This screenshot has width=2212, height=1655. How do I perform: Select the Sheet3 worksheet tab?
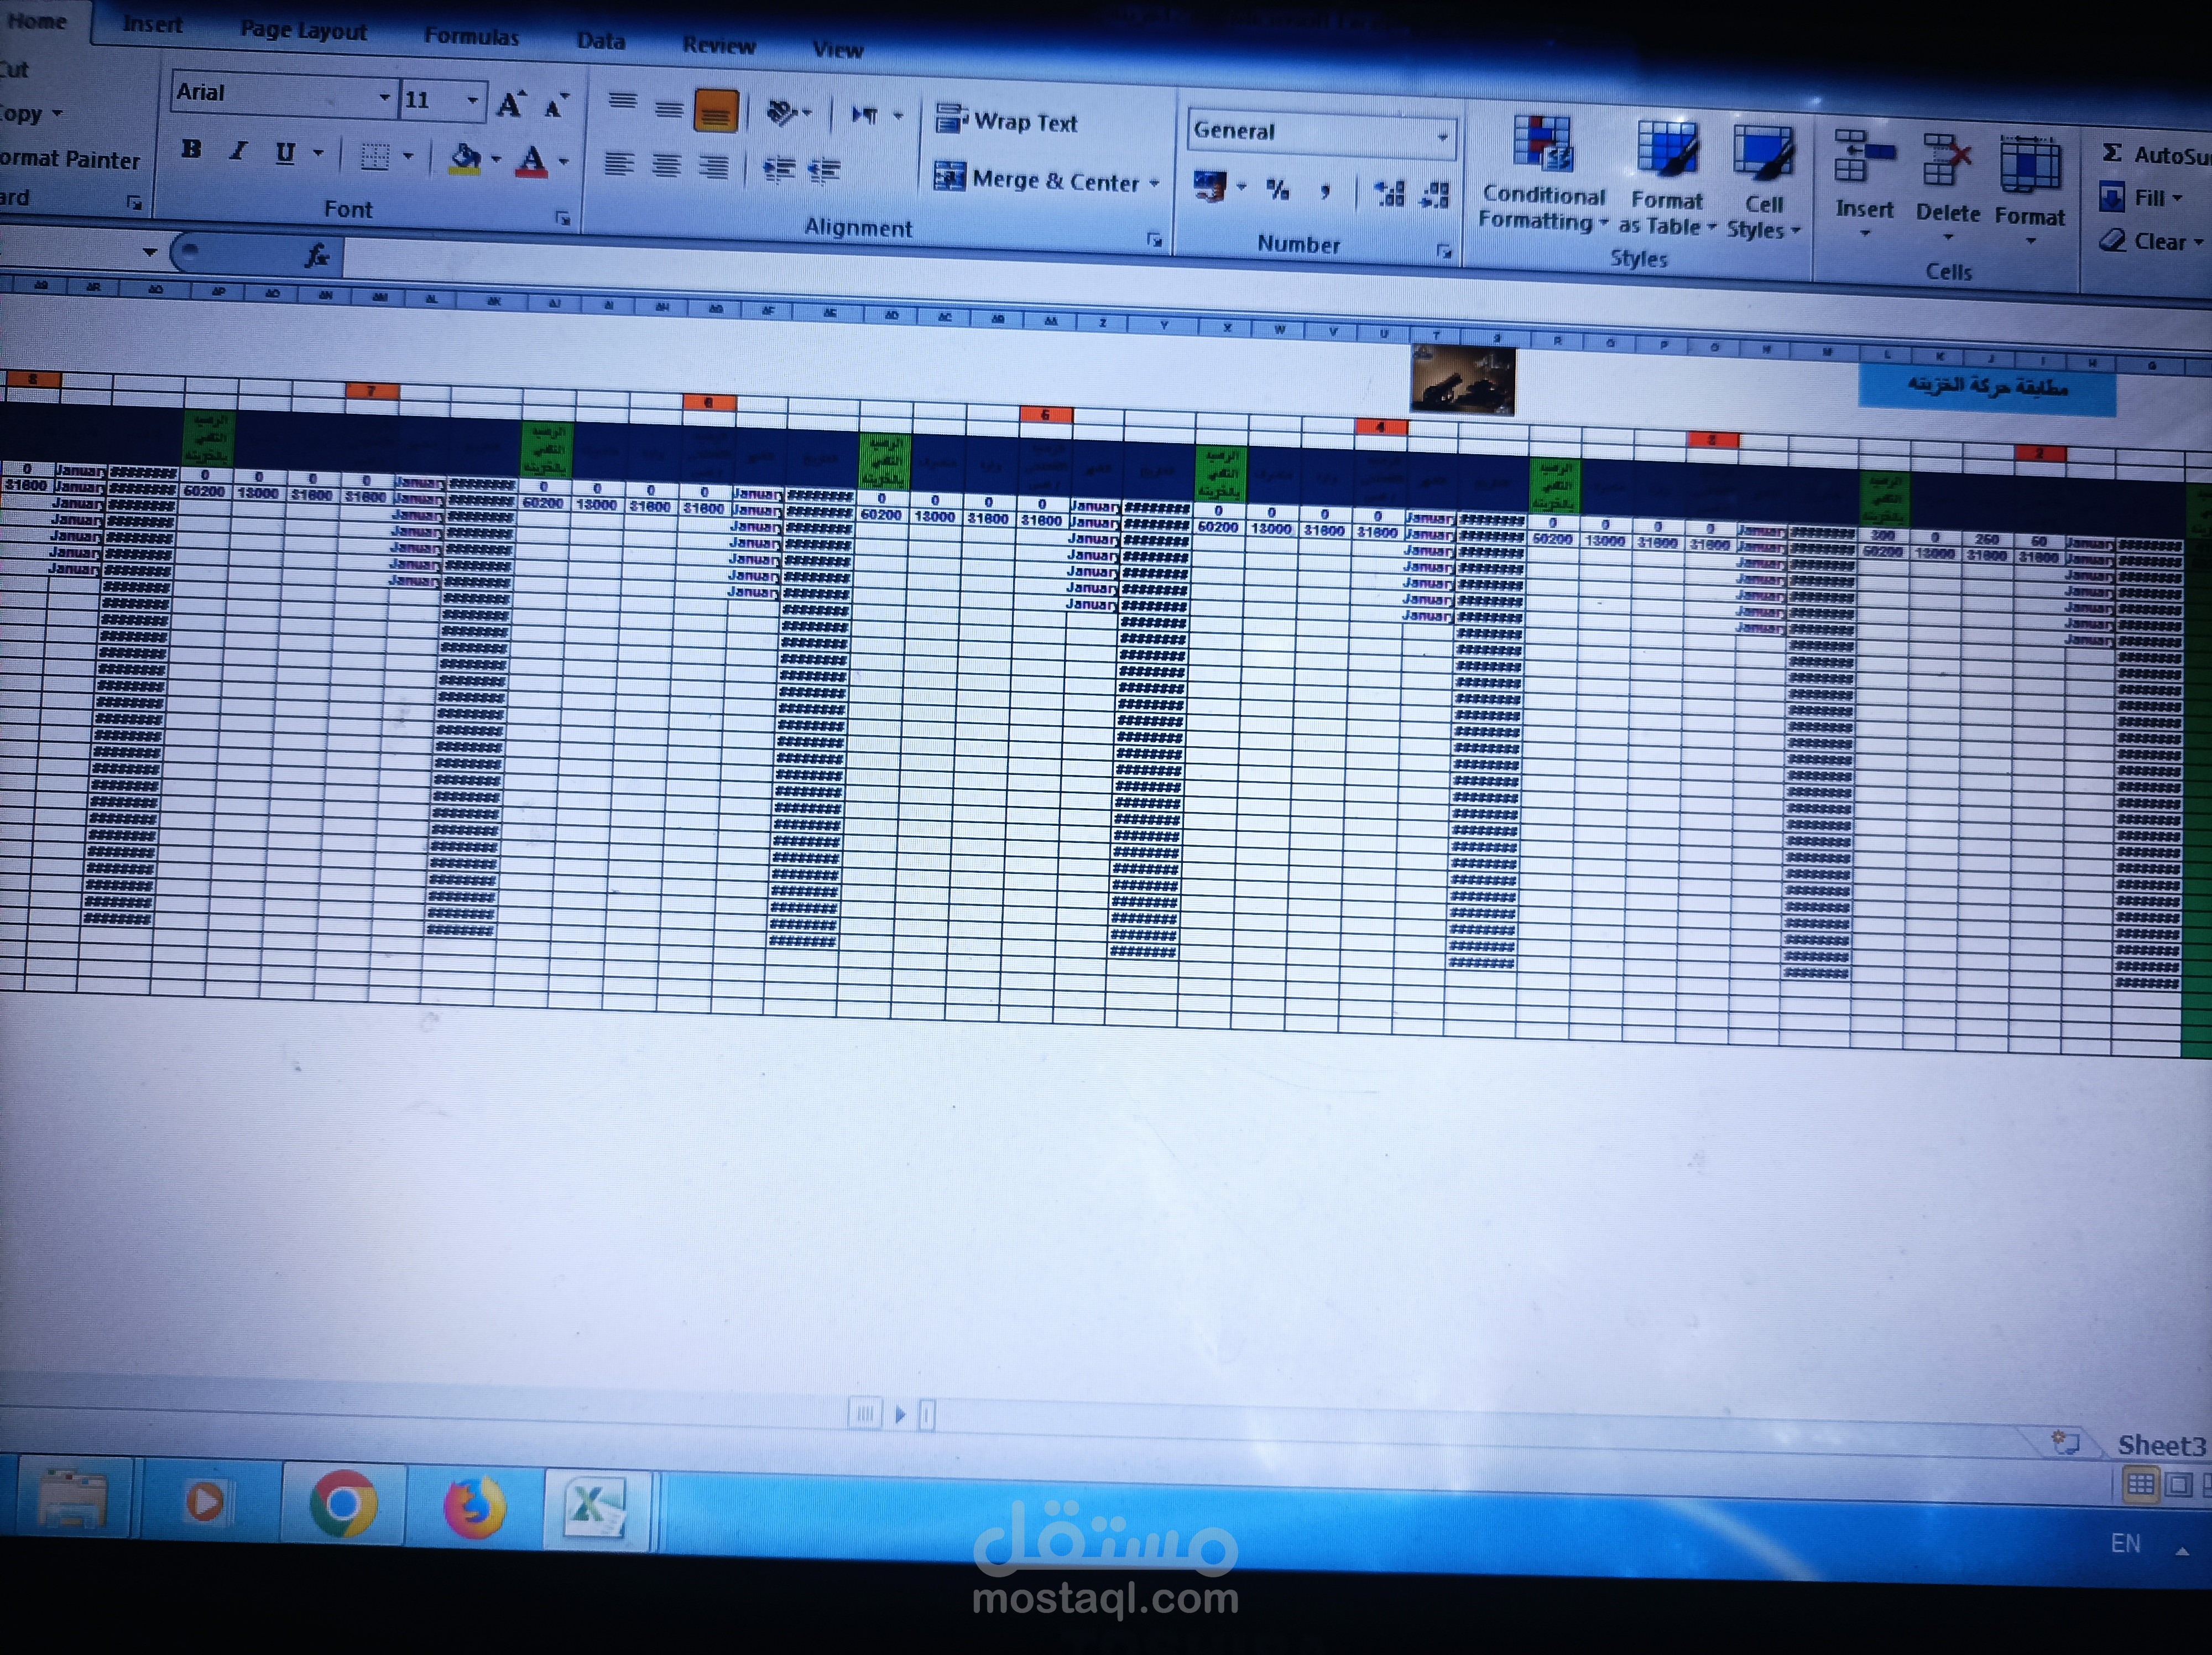(2160, 1445)
